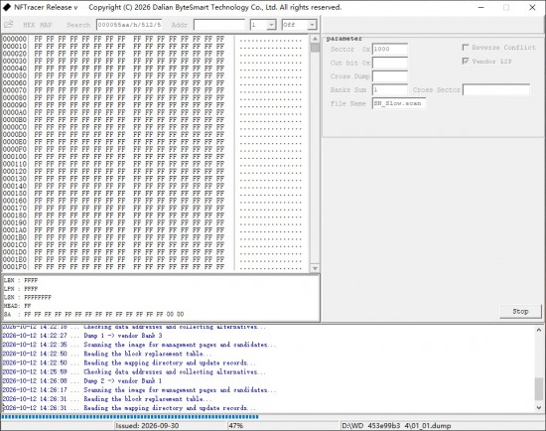Click the hex view scrollbar down arrow

point(315,268)
